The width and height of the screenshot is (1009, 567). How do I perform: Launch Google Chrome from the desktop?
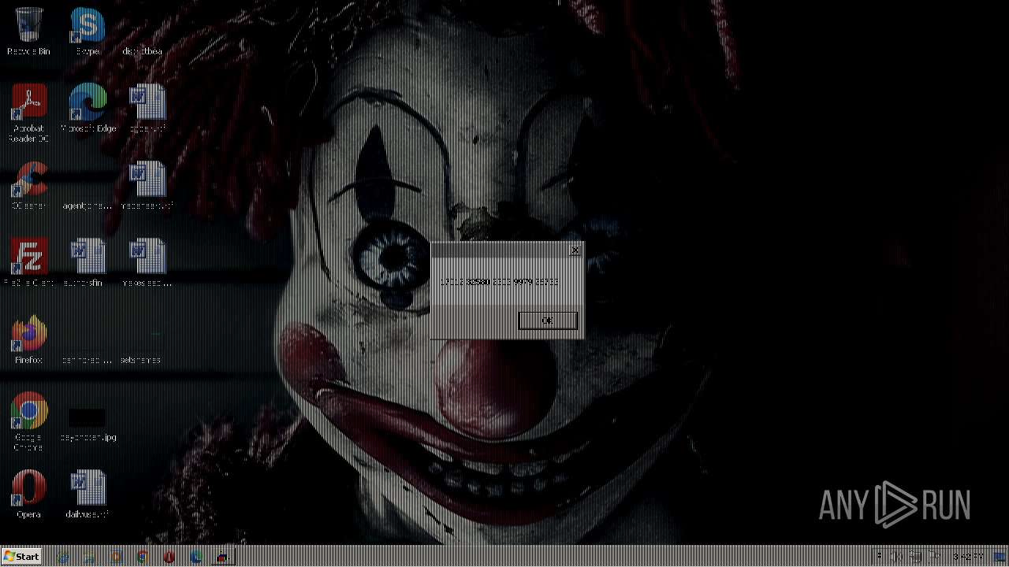pos(29,422)
